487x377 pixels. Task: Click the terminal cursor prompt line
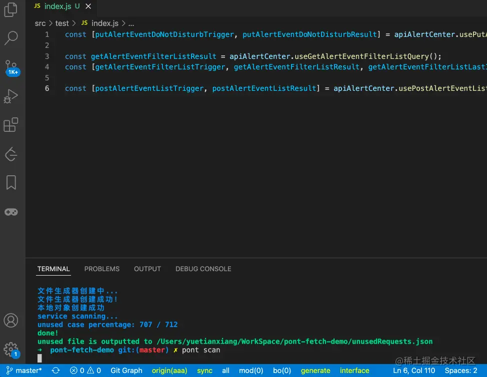(x=39, y=359)
